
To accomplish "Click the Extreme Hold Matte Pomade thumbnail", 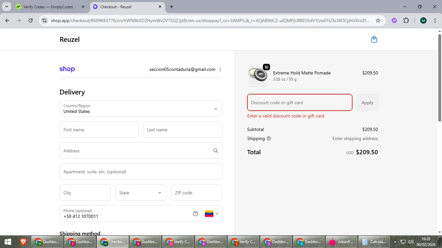I will [258, 76].
